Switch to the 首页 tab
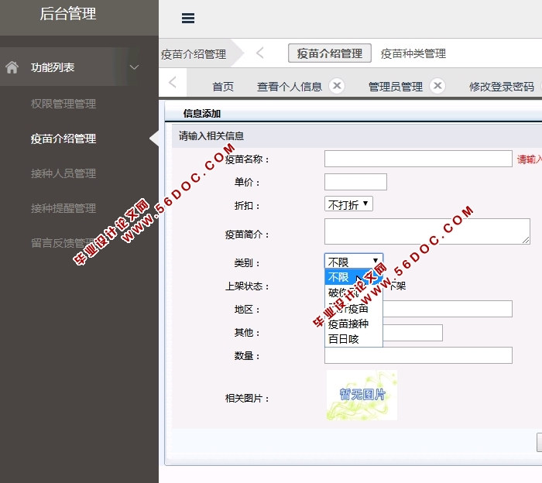 click(x=223, y=87)
